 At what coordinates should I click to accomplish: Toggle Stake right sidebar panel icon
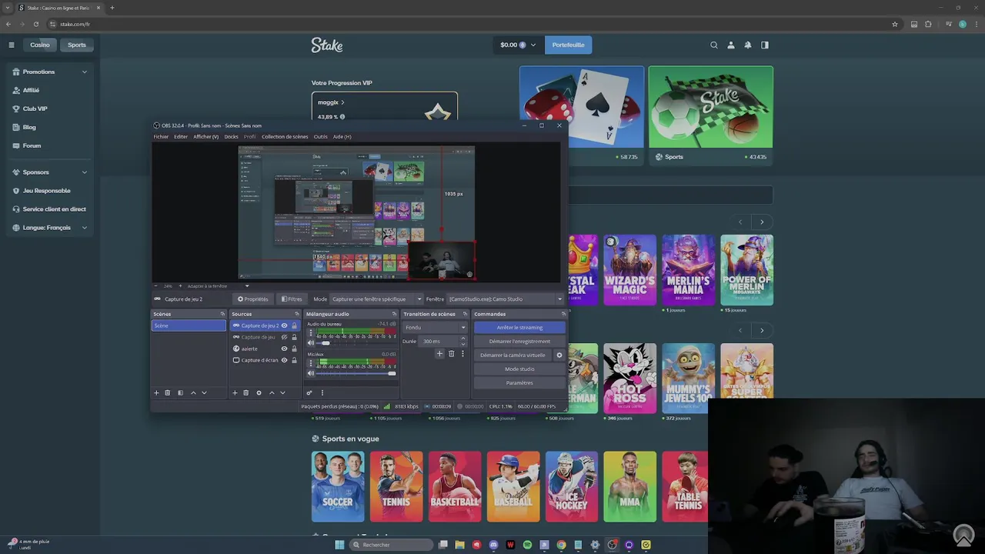(x=765, y=45)
